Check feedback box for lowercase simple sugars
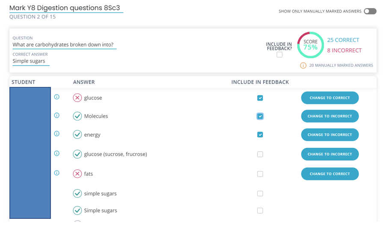The width and height of the screenshot is (389, 227). tap(260, 194)
